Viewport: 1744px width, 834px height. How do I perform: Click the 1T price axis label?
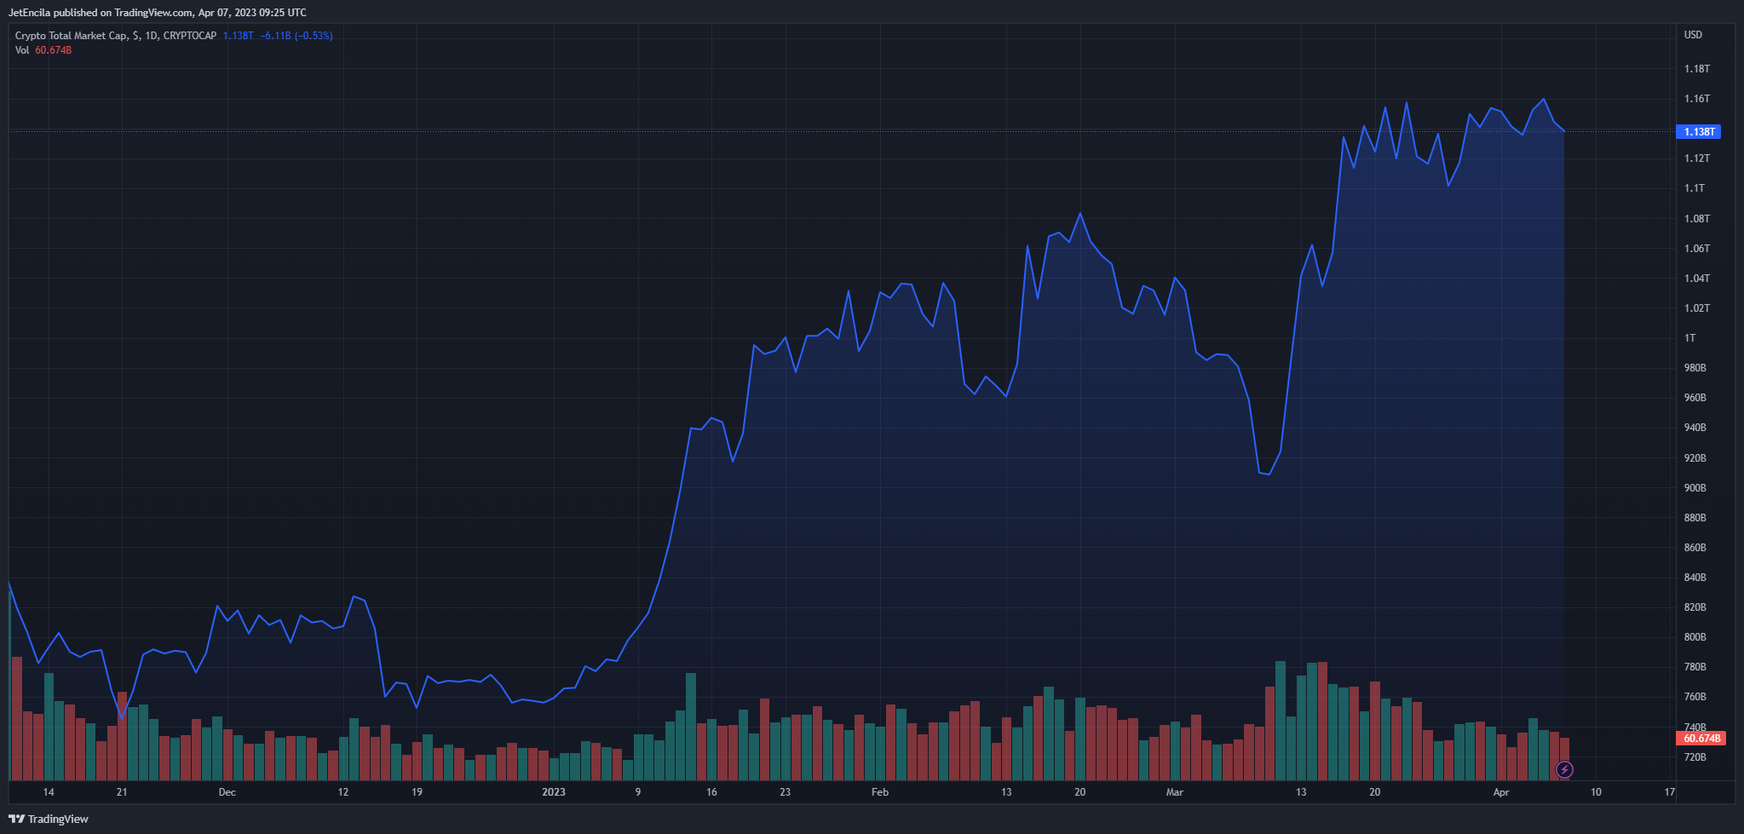tap(1689, 338)
